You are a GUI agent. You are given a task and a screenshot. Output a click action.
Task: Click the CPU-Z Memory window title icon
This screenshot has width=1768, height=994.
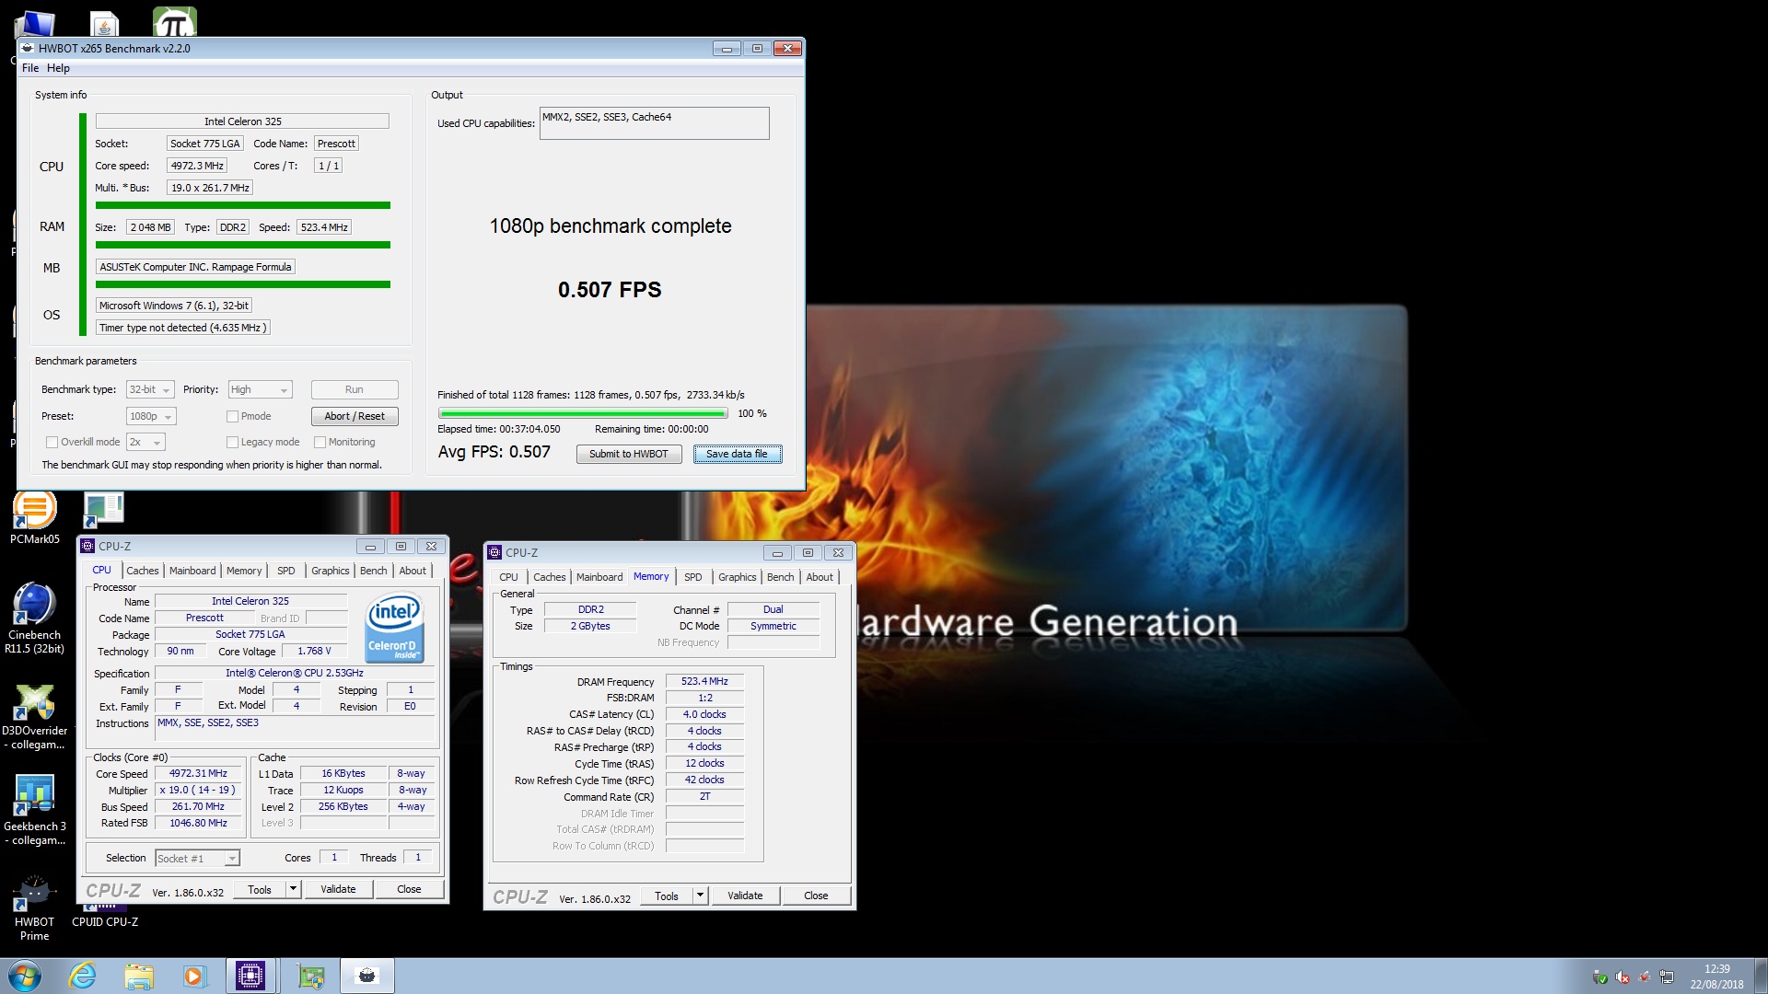494,552
